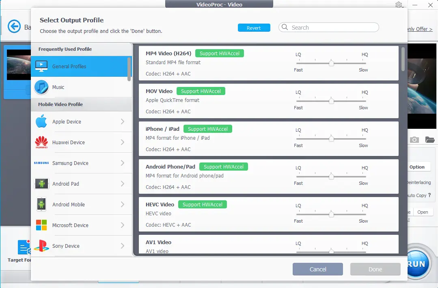
Task: Click the Target Format icon
Action: click(x=24, y=247)
